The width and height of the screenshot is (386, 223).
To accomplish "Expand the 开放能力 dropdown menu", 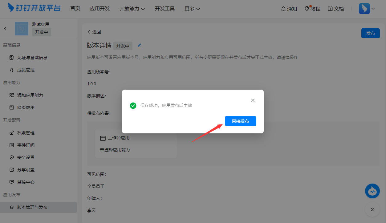I will coord(132,9).
